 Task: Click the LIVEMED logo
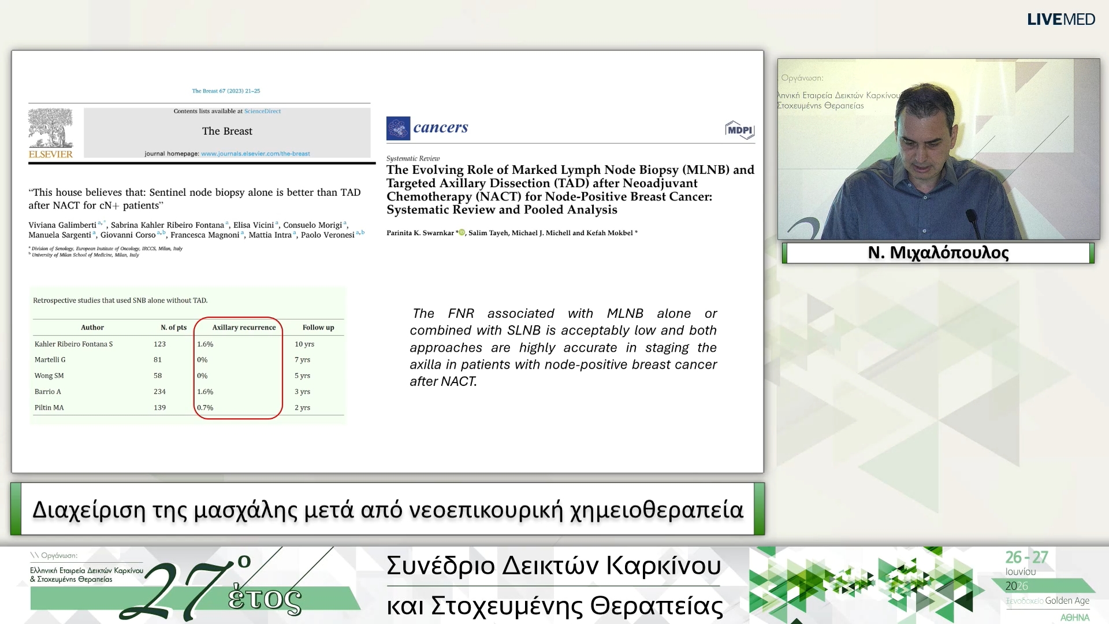pos(1060,19)
